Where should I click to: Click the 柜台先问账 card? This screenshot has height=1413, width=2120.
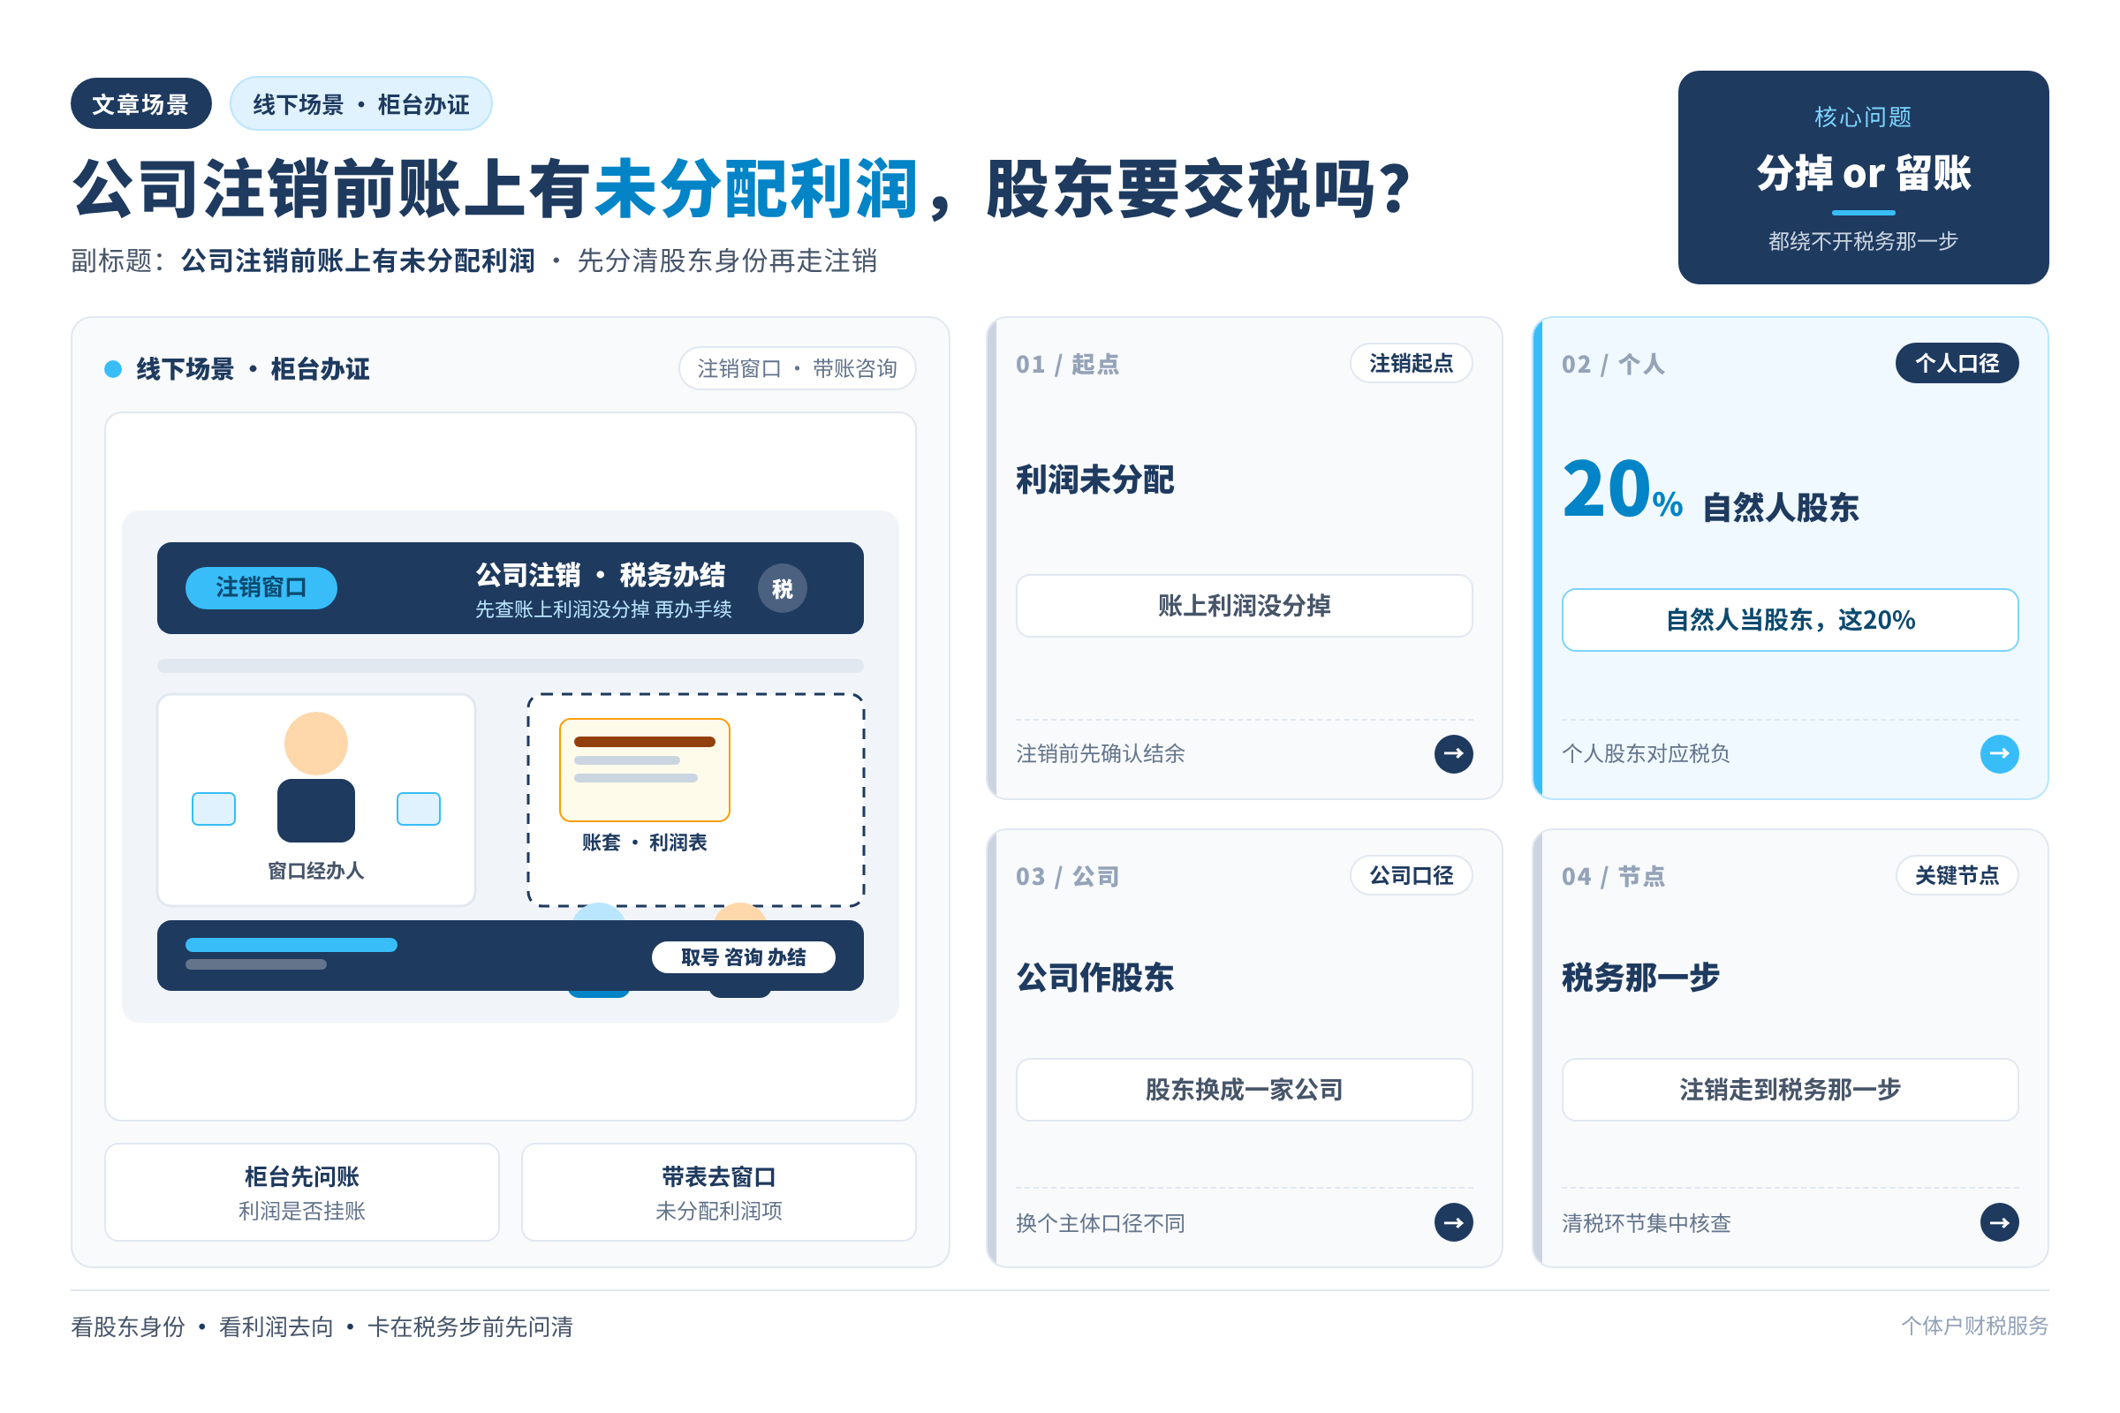302,1192
